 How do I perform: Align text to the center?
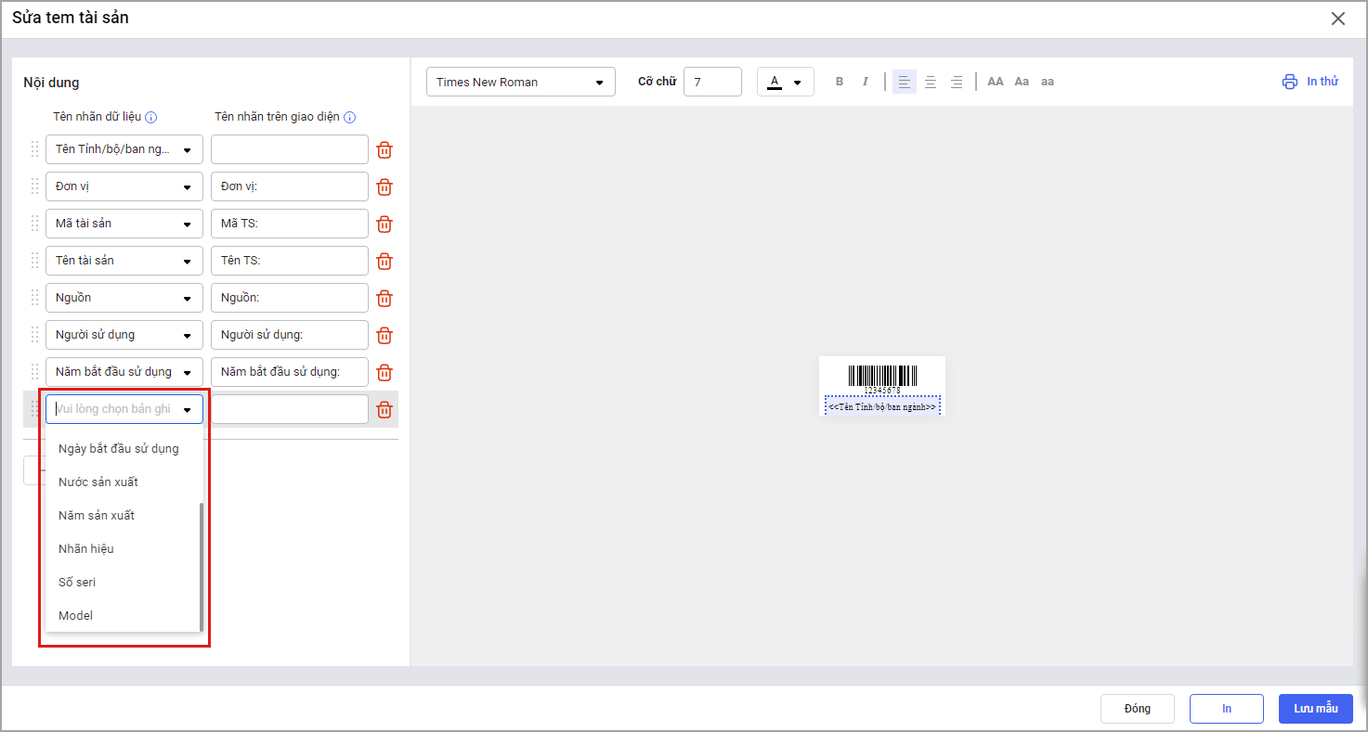click(x=931, y=82)
